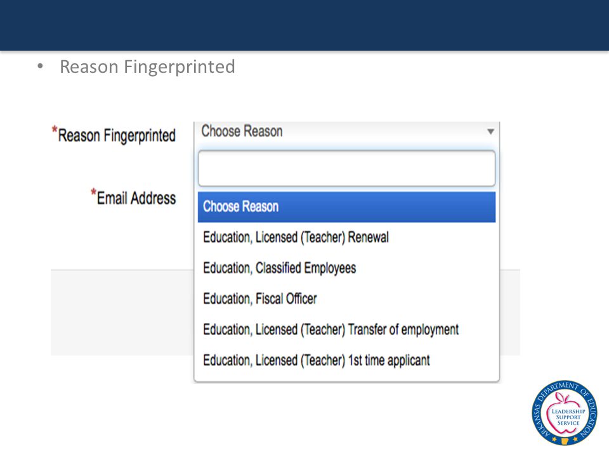609x456 pixels.
Task: Choose Education, Licensed (Teacher) Renewal
Action: coord(296,237)
